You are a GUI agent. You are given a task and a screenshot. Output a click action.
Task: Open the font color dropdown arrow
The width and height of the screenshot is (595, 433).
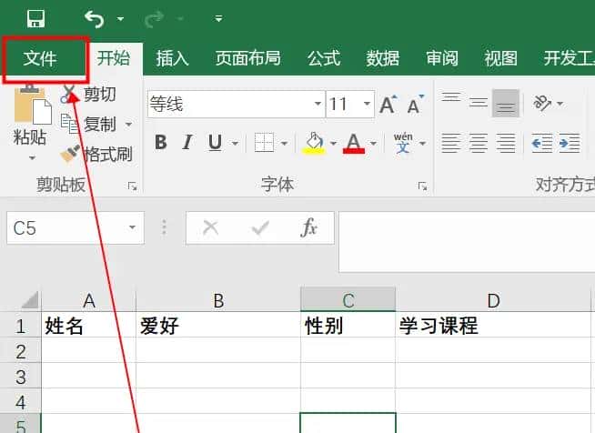point(374,143)
